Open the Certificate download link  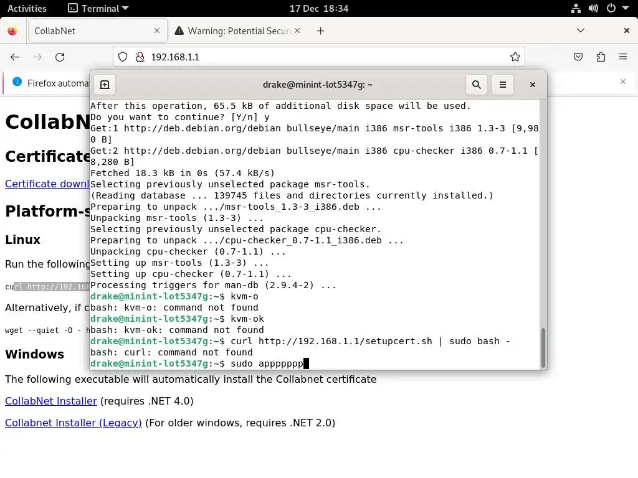pos(47,184)
